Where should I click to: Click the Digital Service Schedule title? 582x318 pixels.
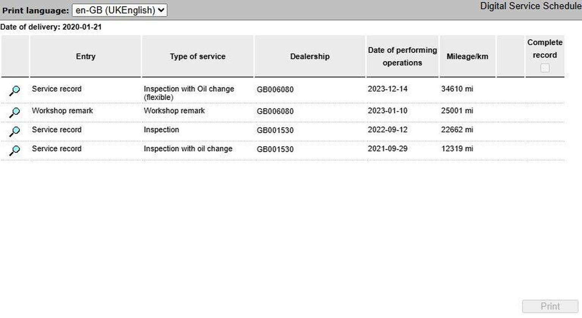(x=530, y=6)
